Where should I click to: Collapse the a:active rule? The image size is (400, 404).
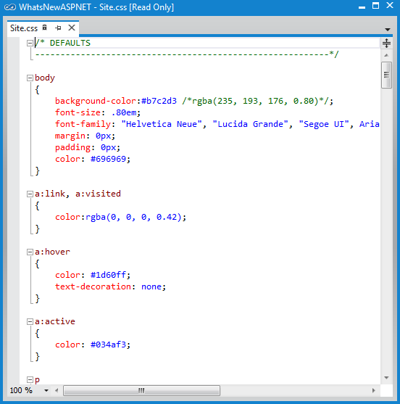tap(30, 321)
